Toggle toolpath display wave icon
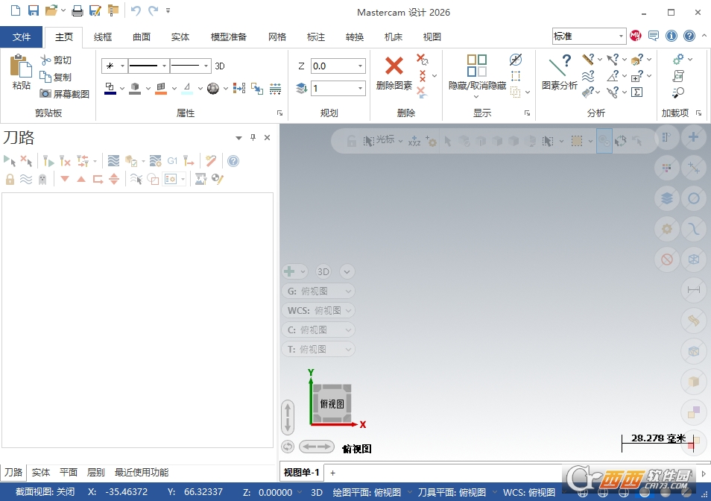The height and width of the screenshot is (501, 711). click(26, 180)
